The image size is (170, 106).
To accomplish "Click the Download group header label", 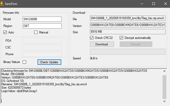I will pyautogui.click(x=79, y=13).
